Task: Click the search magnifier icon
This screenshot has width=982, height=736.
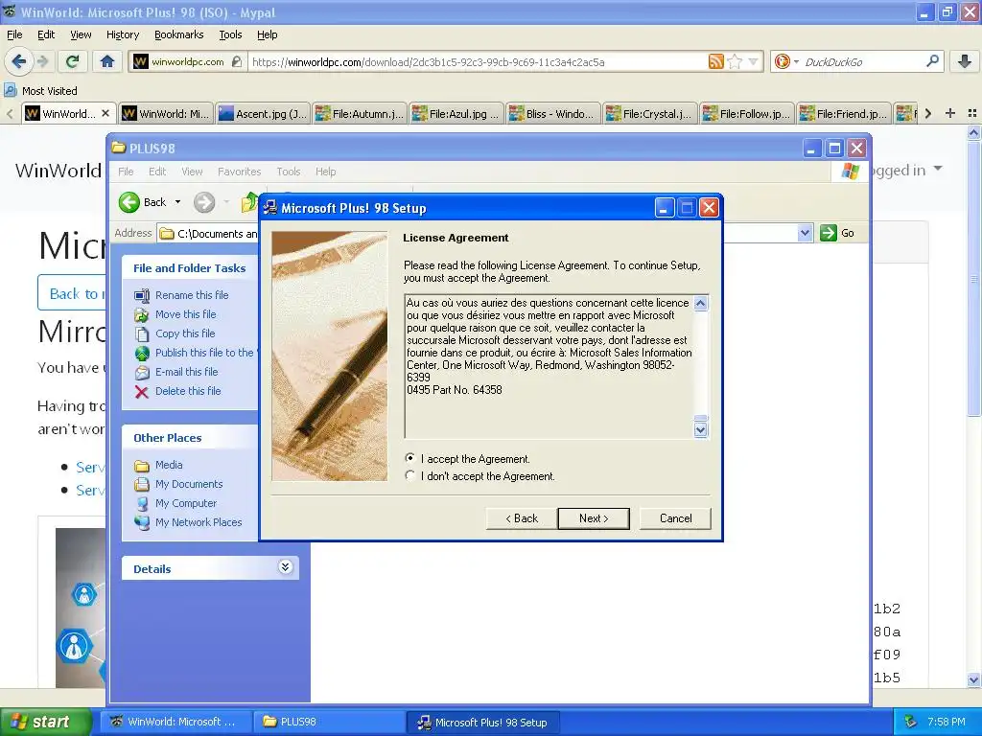Action: pos(932,61)
